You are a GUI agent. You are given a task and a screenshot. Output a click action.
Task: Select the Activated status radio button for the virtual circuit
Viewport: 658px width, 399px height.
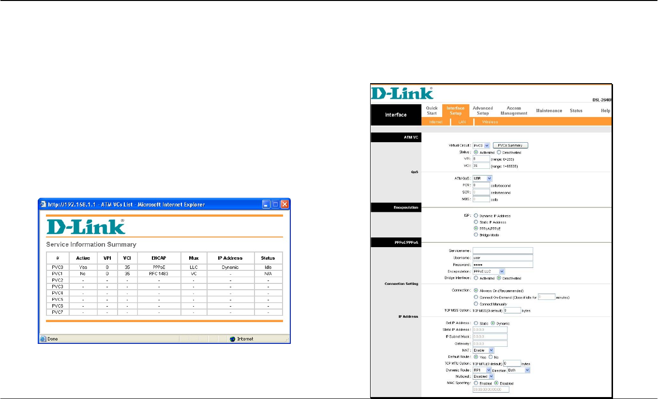[x=476, y=152]
